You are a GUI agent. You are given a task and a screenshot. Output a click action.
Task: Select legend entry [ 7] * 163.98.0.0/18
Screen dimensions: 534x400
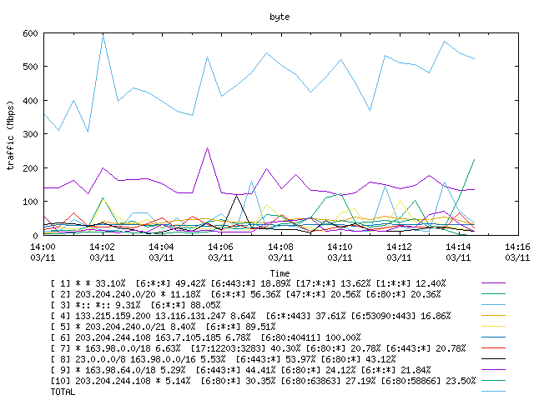pos(258,348)
